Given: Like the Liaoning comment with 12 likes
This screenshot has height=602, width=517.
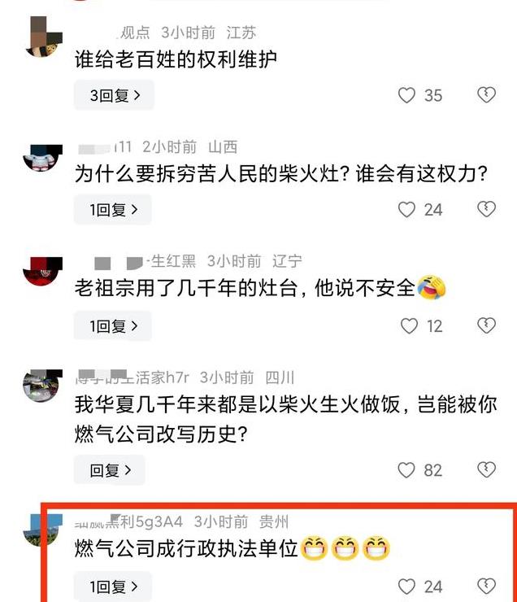Looking at the screenshot, I should tap(409, 326).
